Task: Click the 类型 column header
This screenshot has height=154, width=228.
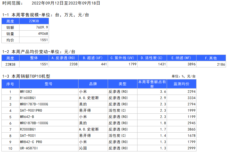Action: pyautogui.click(x=122, y=84)
